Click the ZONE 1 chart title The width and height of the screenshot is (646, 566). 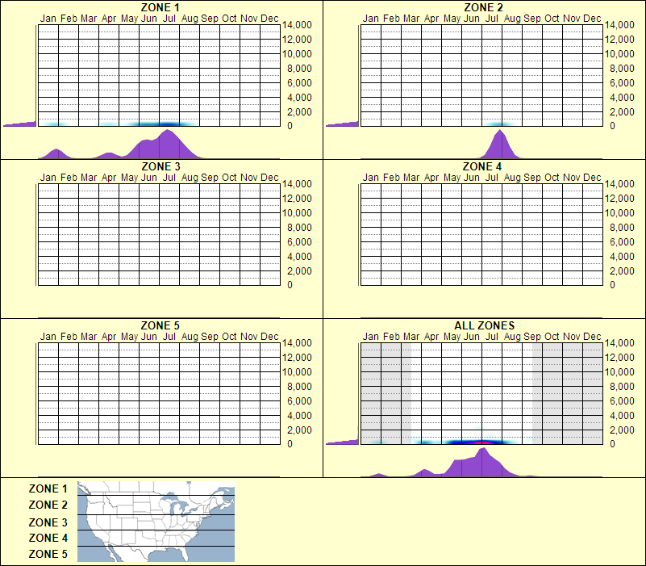[160, 7]
